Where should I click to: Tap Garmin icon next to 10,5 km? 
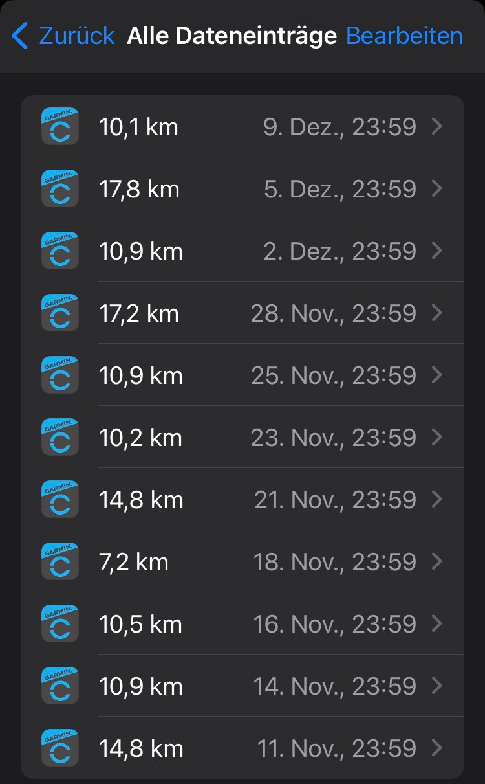click(x=60, y=623)
